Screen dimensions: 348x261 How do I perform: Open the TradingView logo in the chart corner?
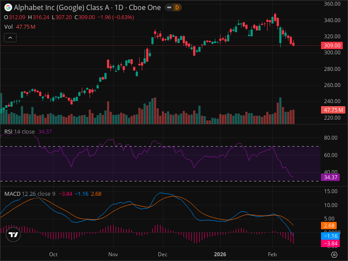click(x=13, y=234)
